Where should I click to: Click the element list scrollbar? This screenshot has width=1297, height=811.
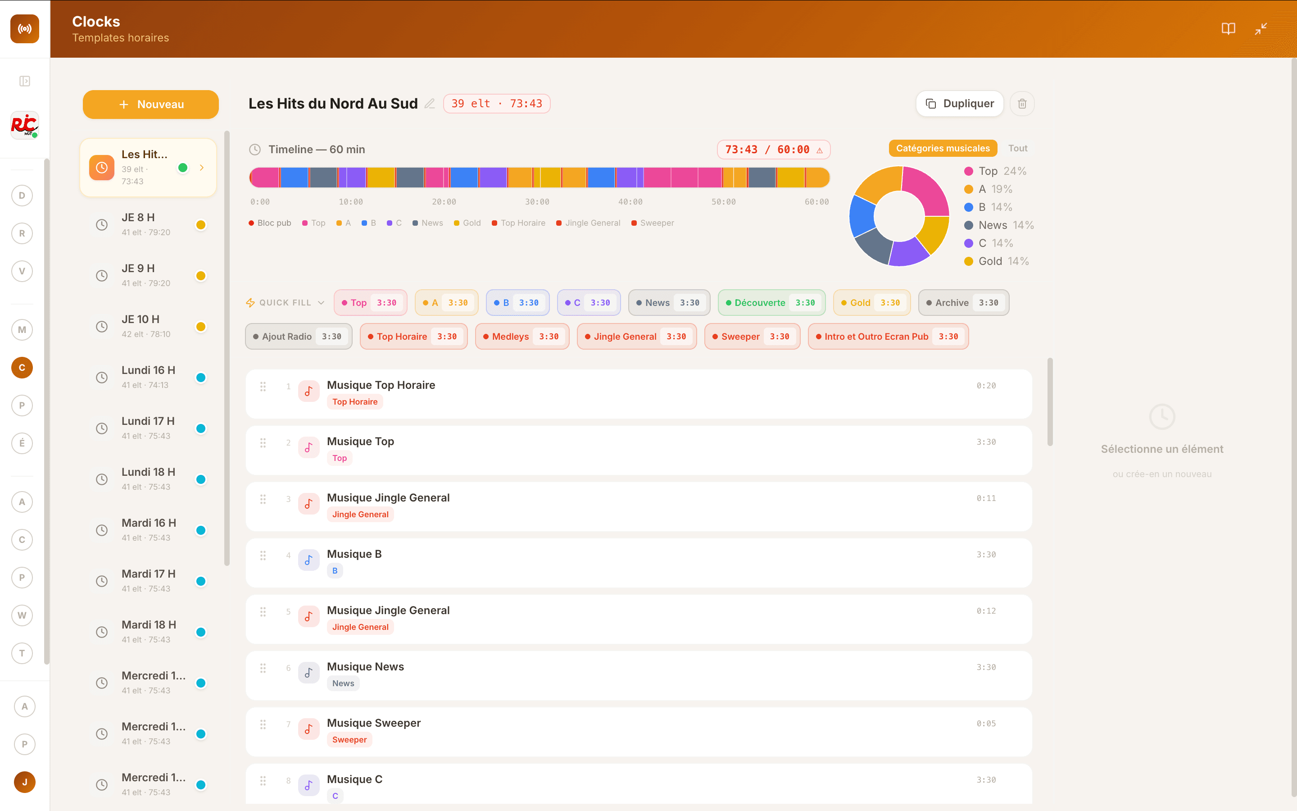pyautogui.click(x=1050, y=402)
